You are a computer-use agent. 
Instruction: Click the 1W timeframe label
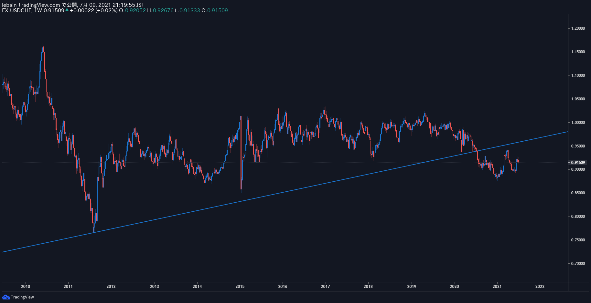point(38,10)
